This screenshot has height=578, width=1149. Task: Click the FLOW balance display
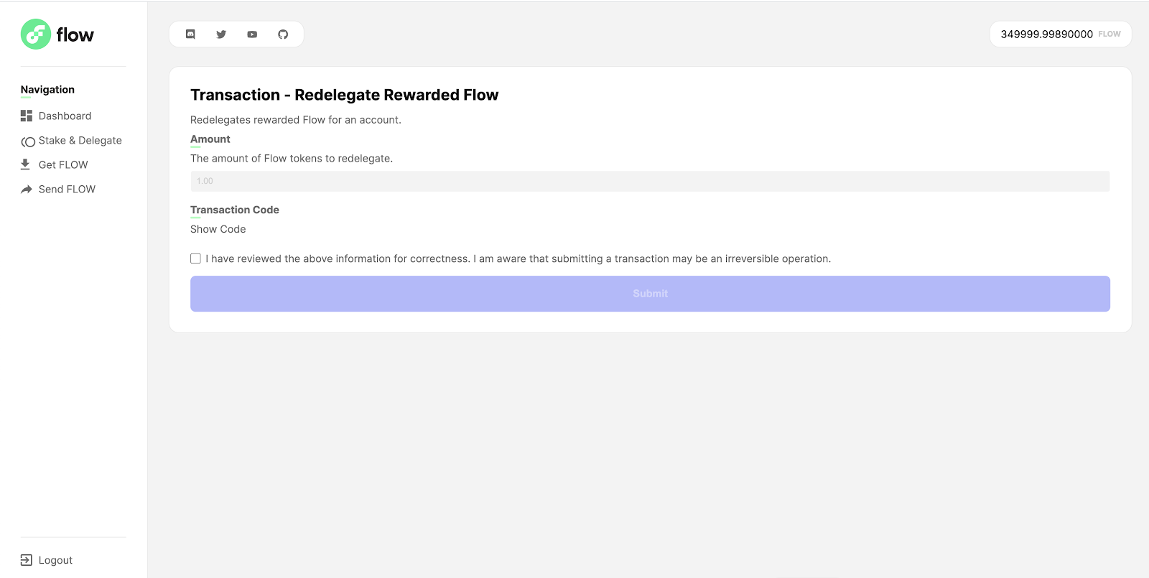point(1060,34)
